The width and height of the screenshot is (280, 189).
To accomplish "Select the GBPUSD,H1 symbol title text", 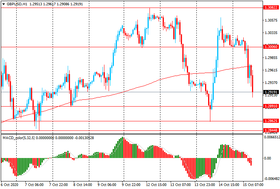I will [17, 4].
